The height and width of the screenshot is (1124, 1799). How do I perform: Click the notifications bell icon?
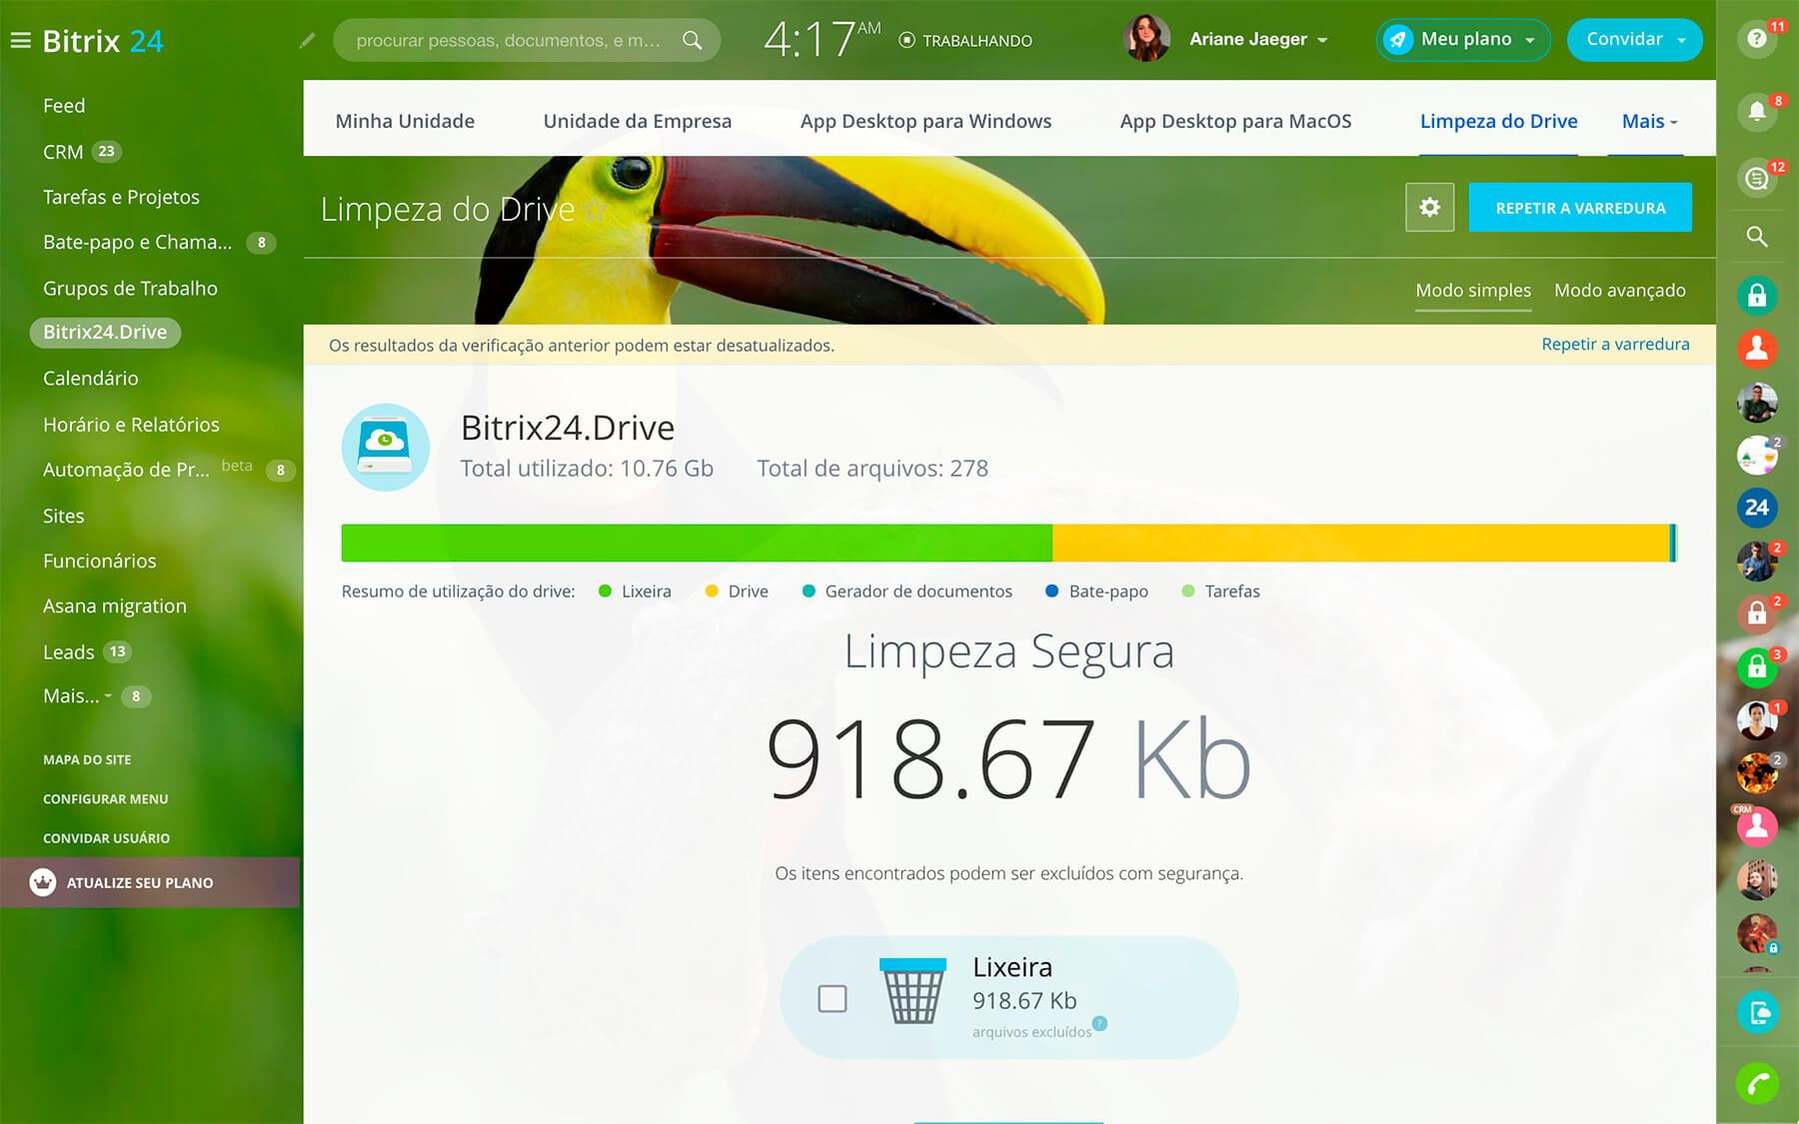[1756, 111]
